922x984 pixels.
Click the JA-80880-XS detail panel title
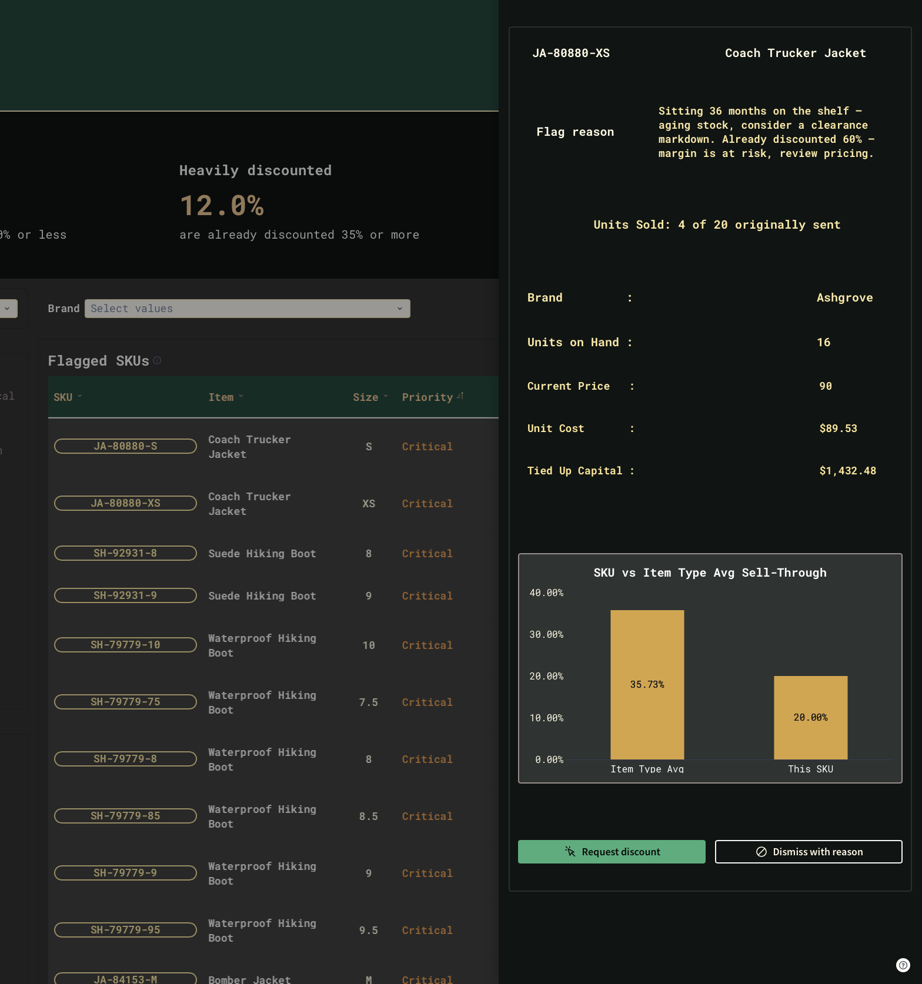(571, 53)
